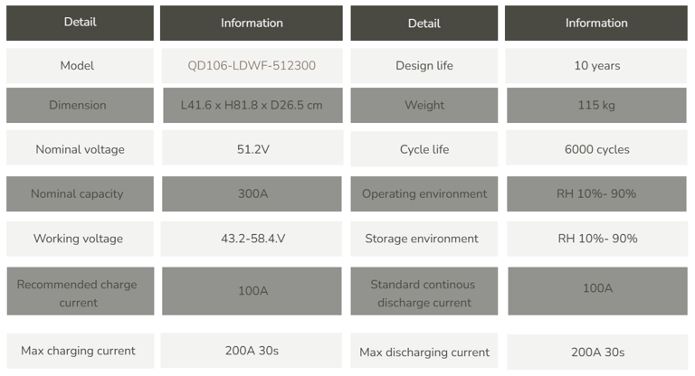
Task: Click the Design life label cell
Action: tap(424, 66)
